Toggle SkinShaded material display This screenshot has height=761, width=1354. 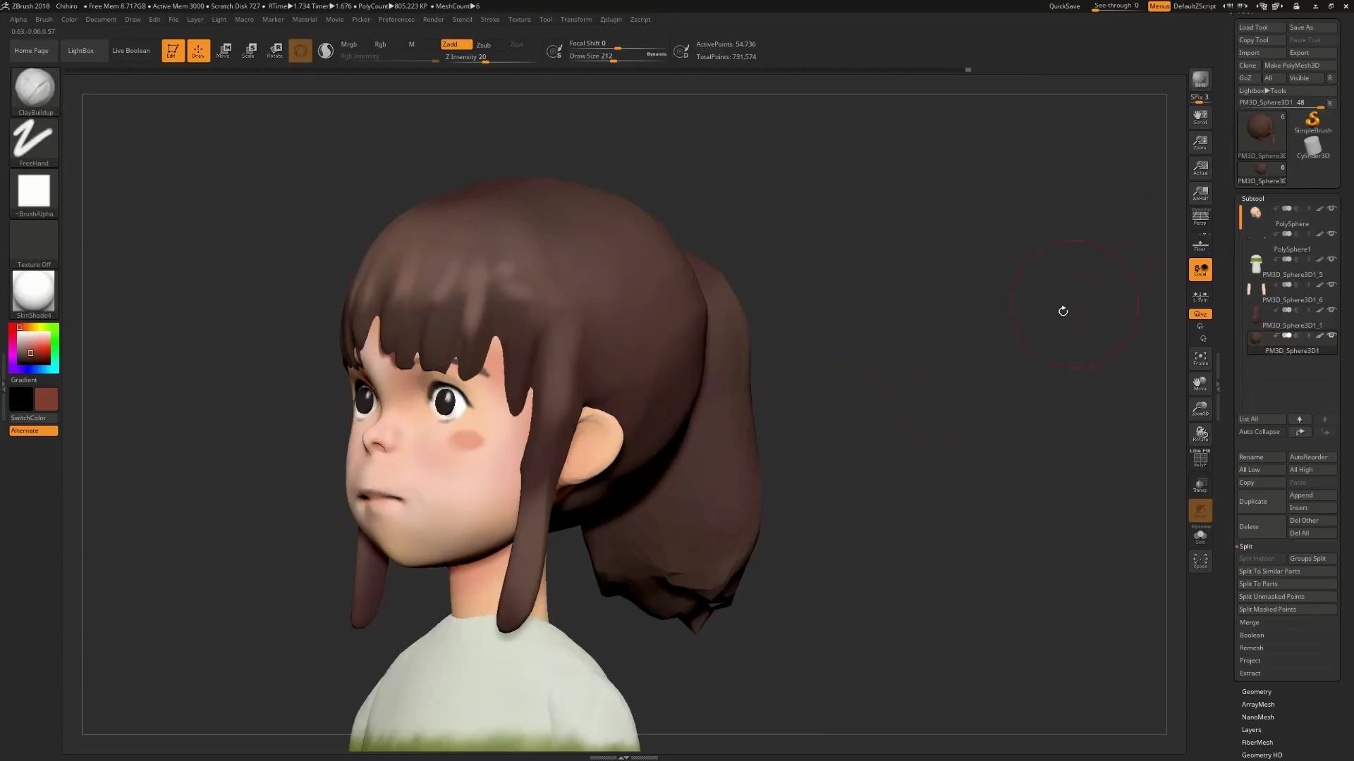click(x=33, y=292)
